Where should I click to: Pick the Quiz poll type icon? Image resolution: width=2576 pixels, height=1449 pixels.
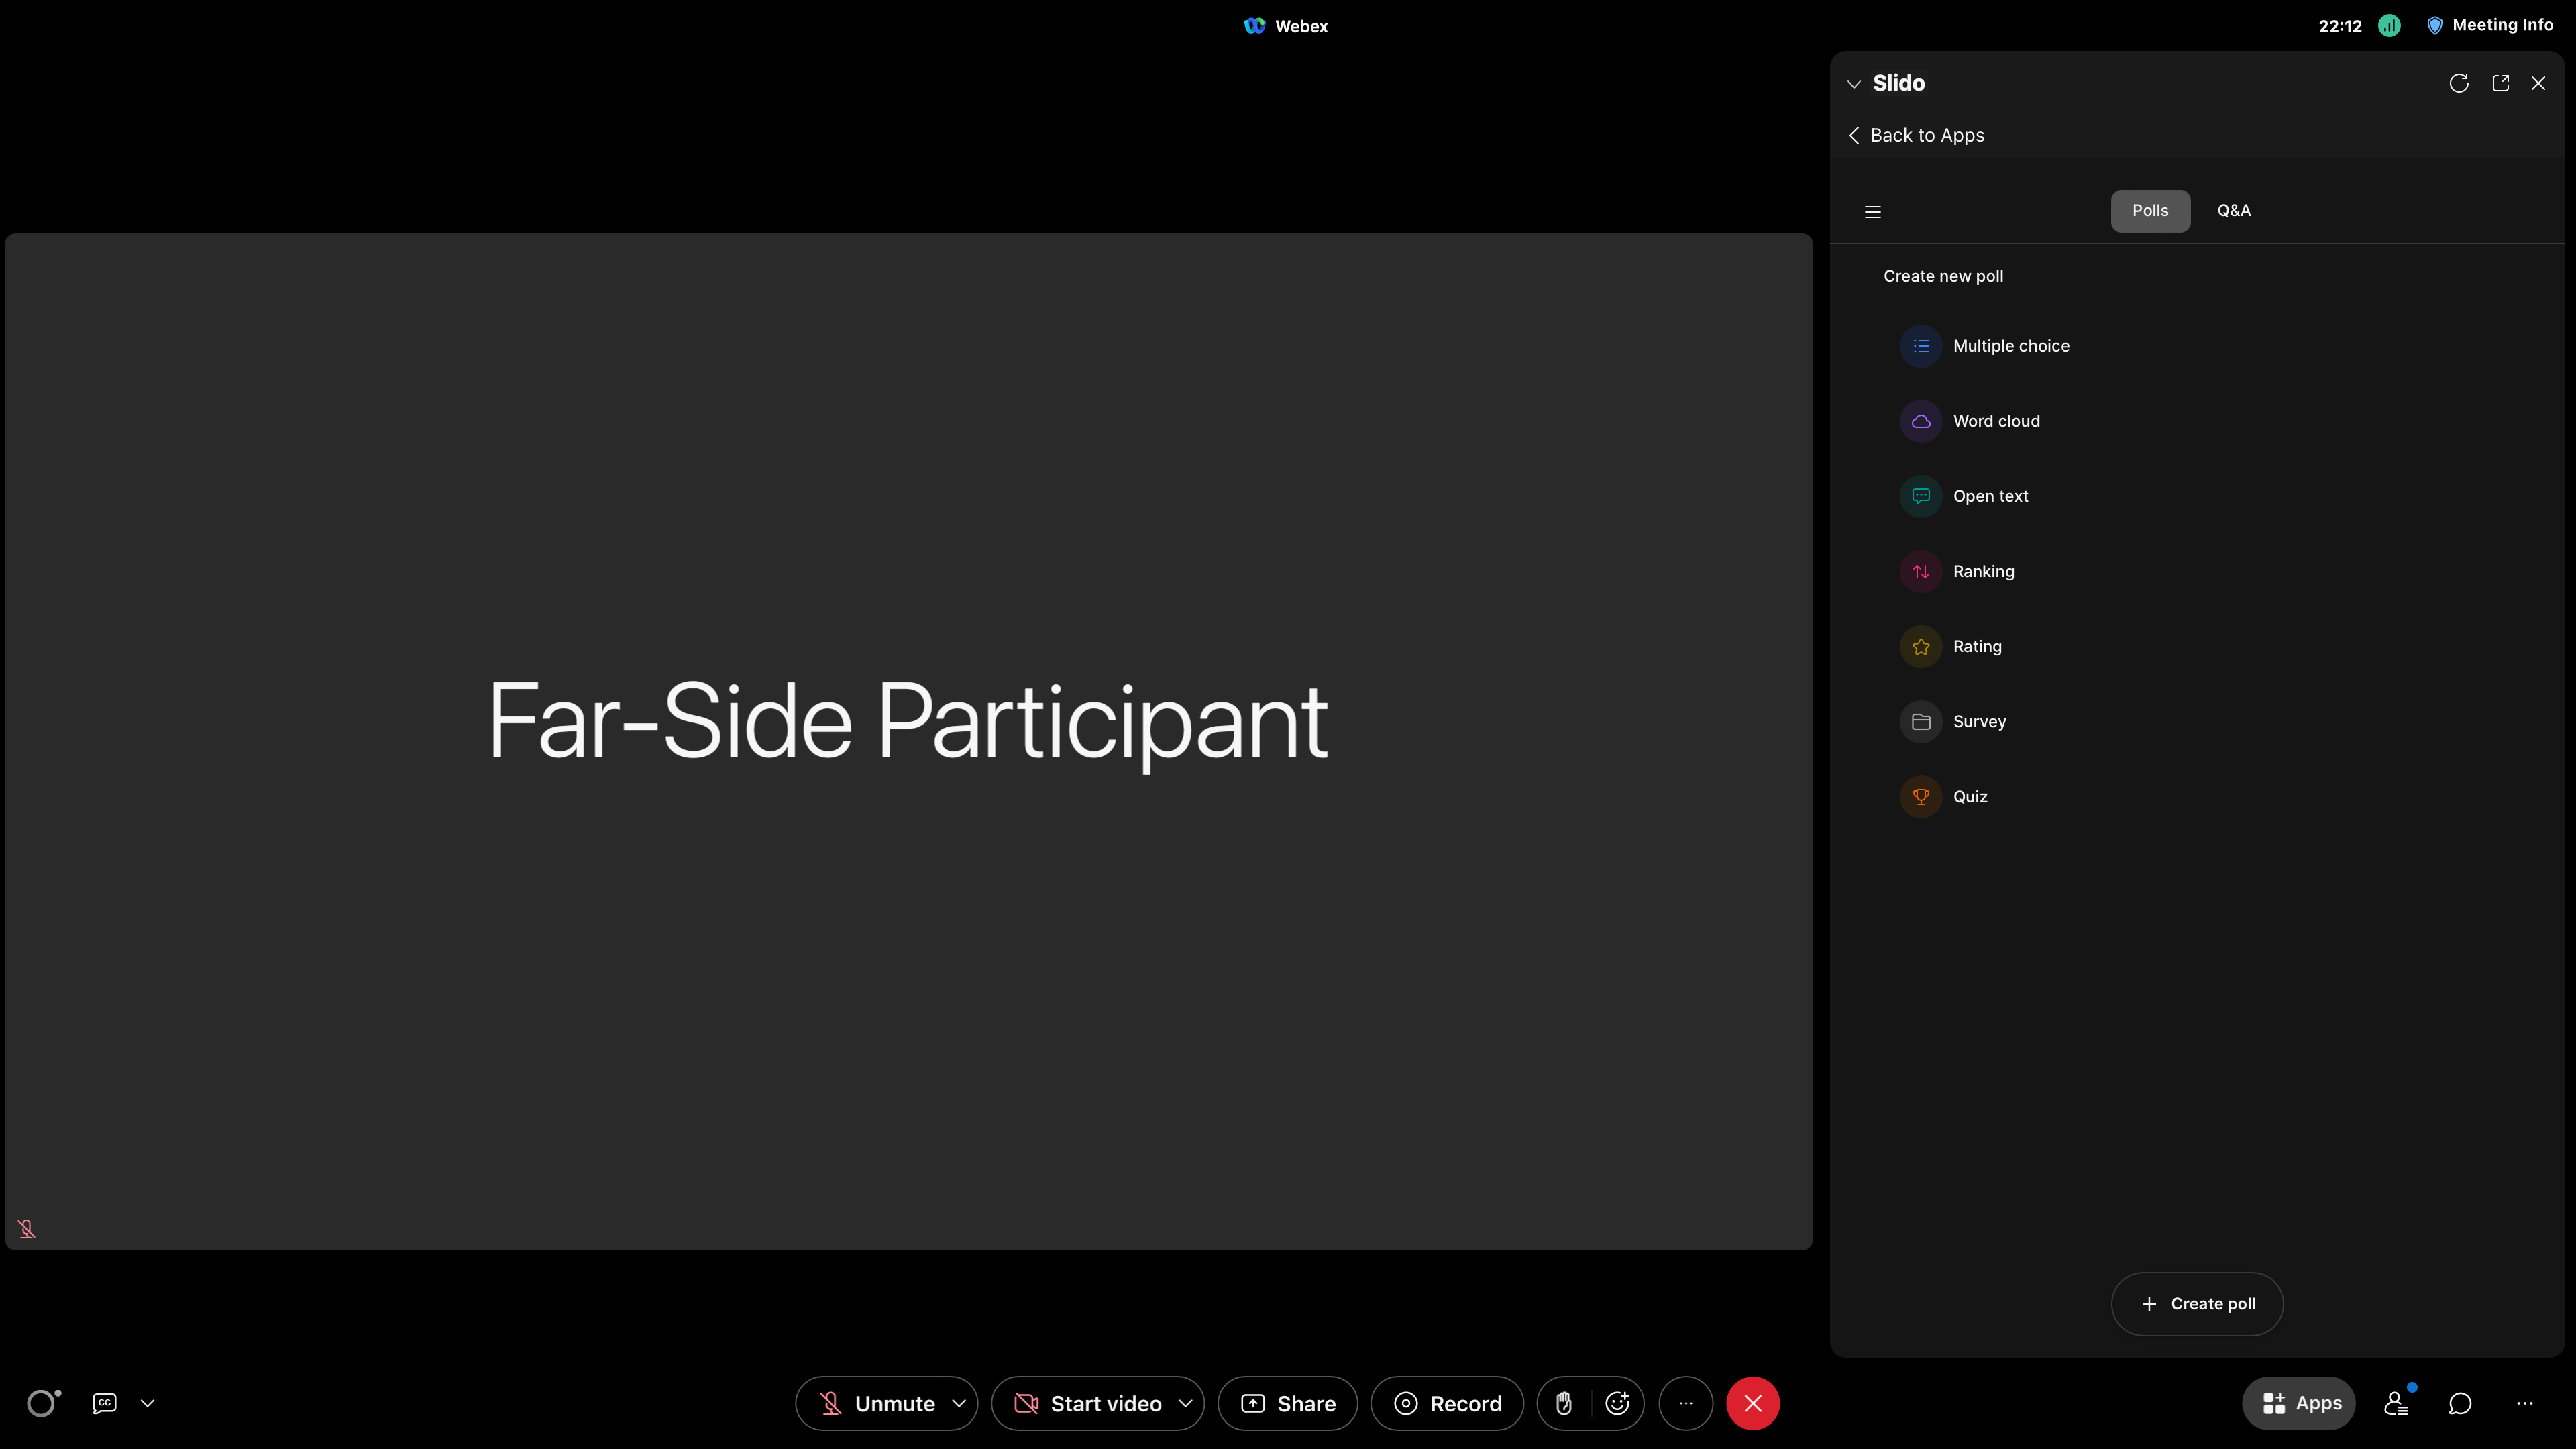pyautogui.click(x=1920, y=796)
